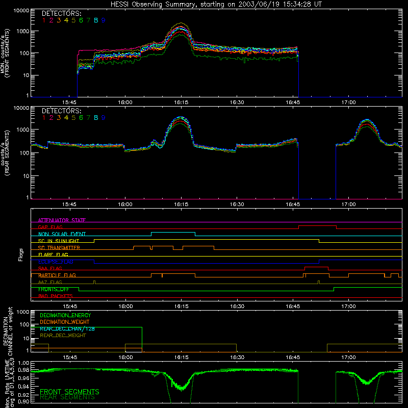Click the 10000 y-axis value on front segments plot
408x408 pixels.
pyautogui.click(x=21, y=10)
